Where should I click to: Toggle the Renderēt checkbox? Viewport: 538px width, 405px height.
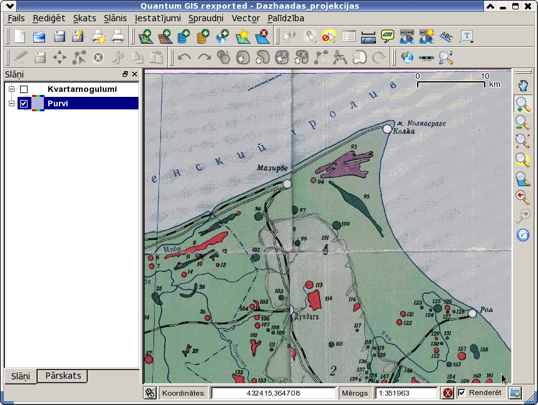click(x=462, y=392)
